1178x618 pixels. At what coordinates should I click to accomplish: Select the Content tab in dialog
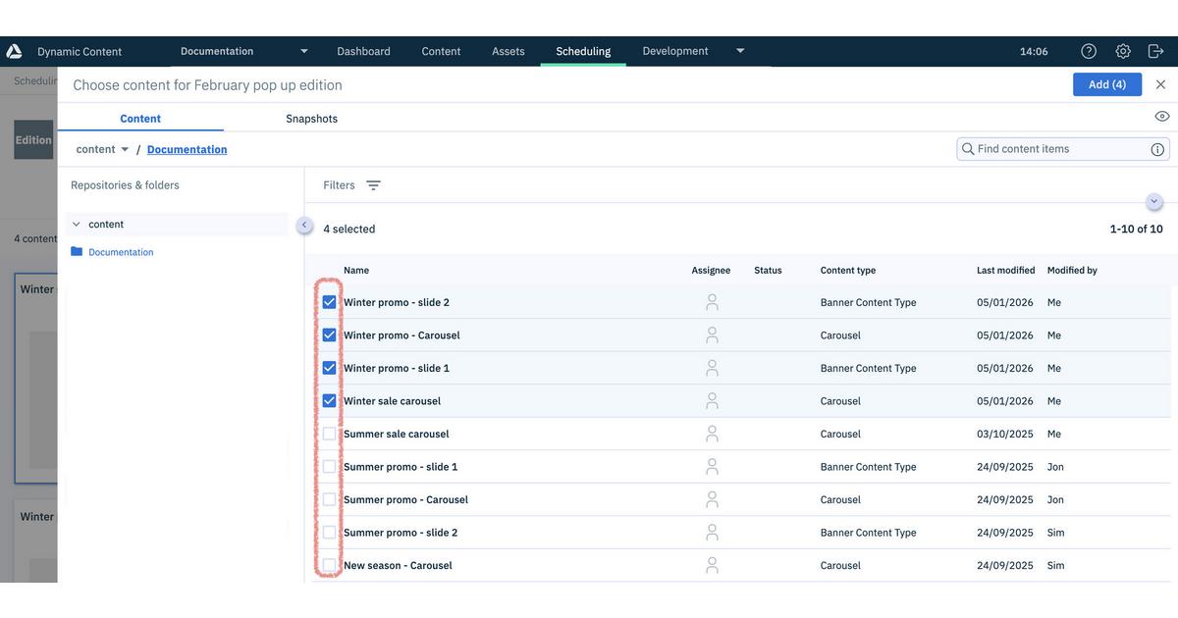click(140, 119)
